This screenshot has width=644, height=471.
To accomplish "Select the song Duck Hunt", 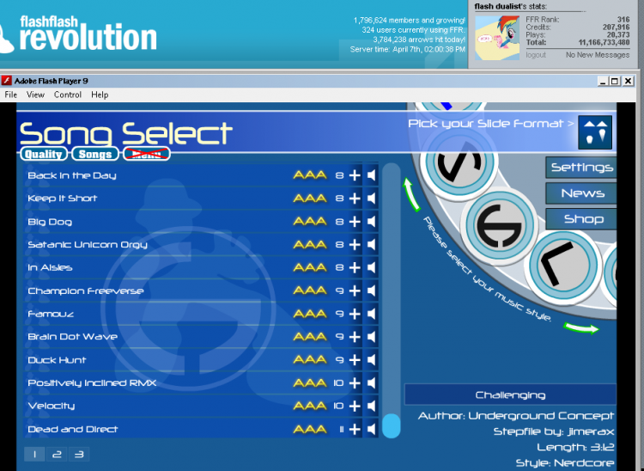I will (x=57, y=360).
